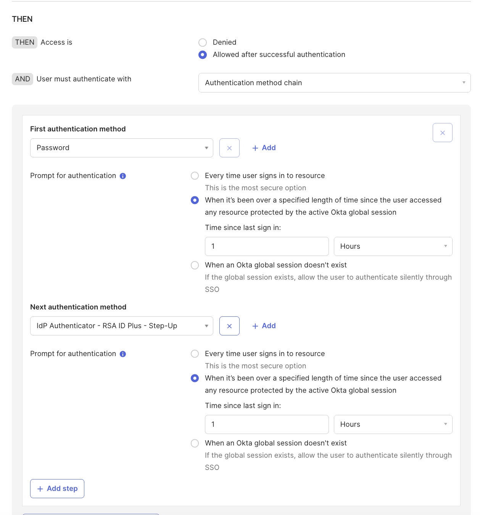480x515 pixels.
Task: Click the 'Next authentication method' heading
Action: coord(78,307)
